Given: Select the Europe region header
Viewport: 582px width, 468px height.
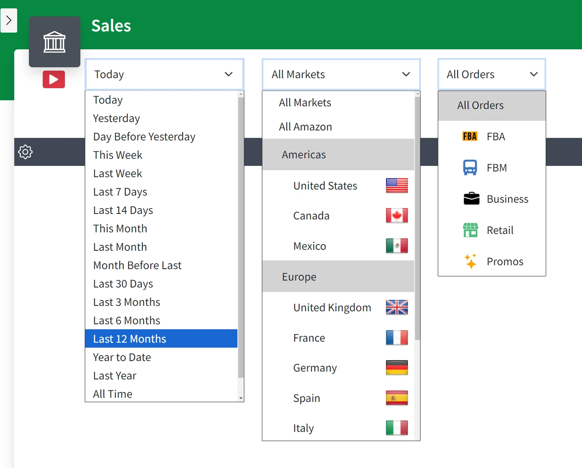Looking at the screenshot, I should coord(338,277).
